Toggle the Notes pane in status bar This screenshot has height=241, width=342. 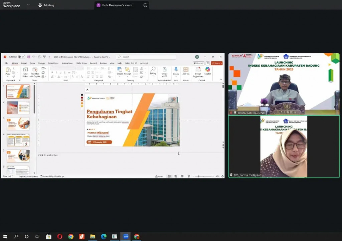click(159, 176)
